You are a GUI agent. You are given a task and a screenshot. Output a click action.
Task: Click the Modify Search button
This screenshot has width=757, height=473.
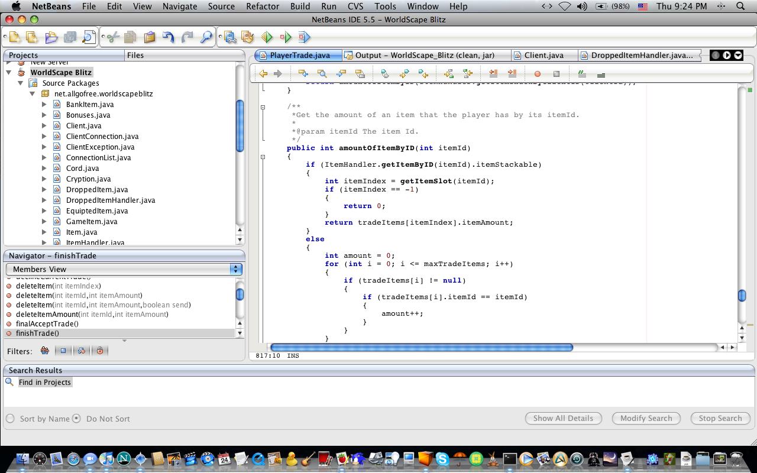coord(646,418)
